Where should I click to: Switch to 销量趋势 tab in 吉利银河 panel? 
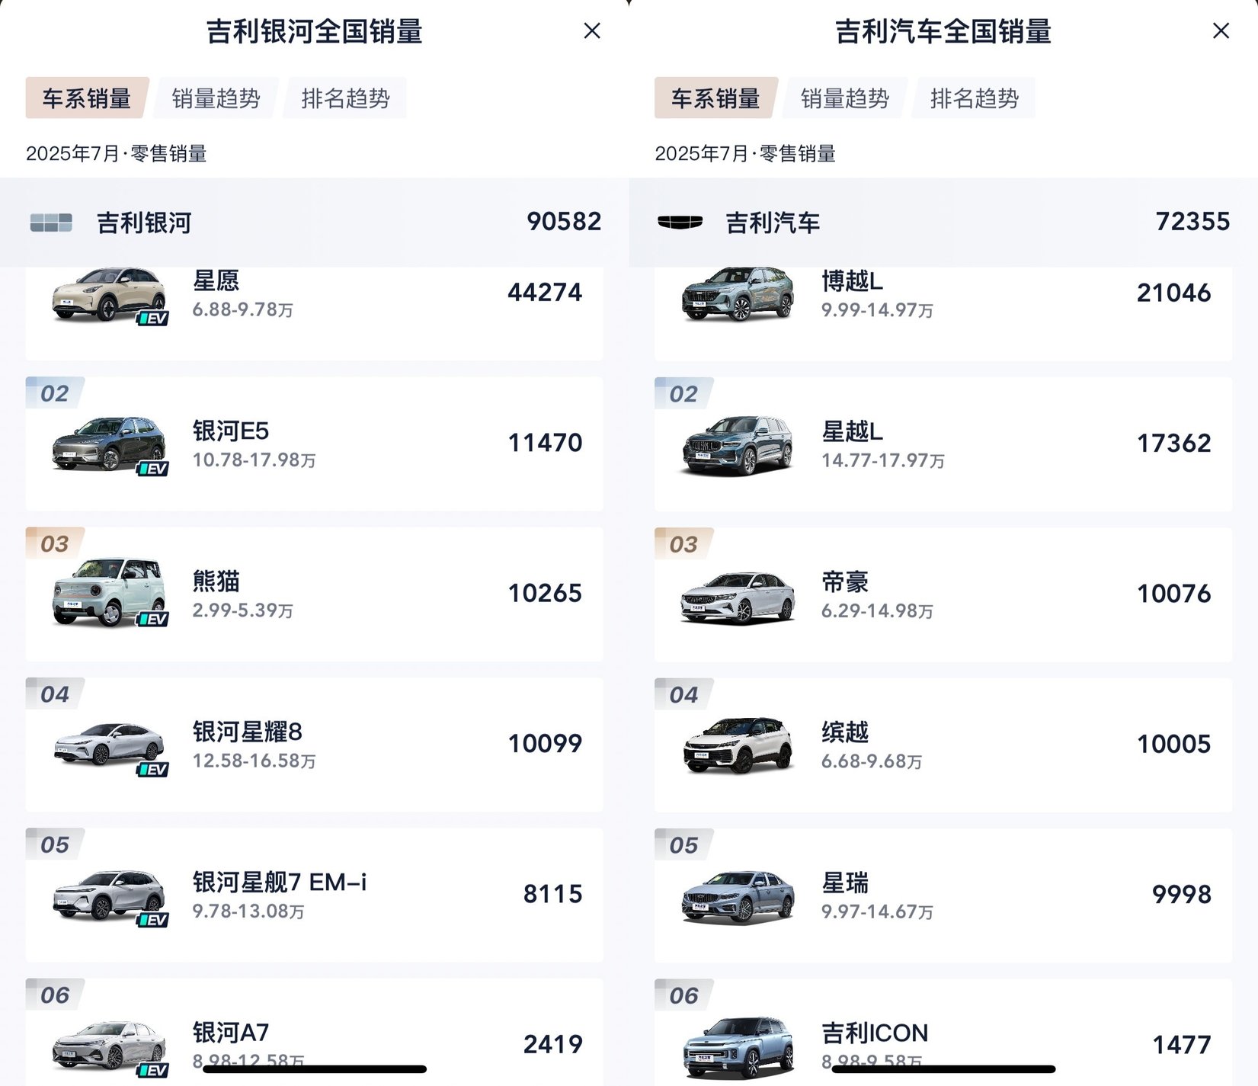[x=216, y=98]
